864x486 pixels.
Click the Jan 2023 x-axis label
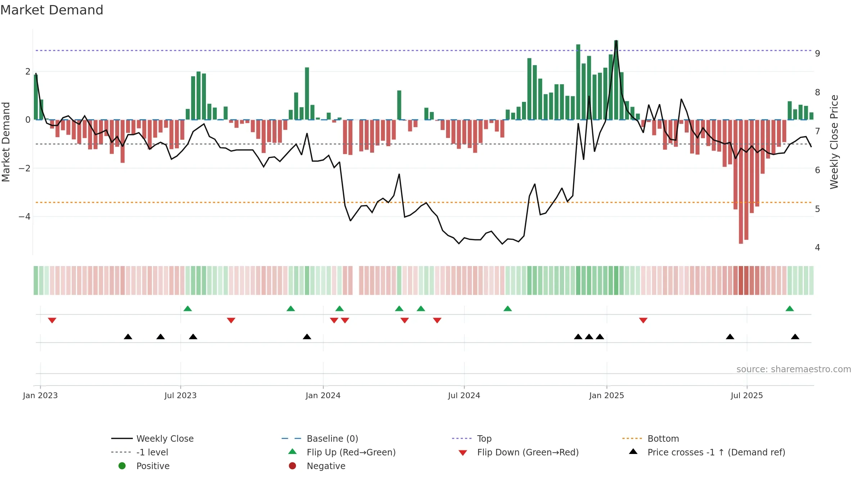click(x=40, y=395)
